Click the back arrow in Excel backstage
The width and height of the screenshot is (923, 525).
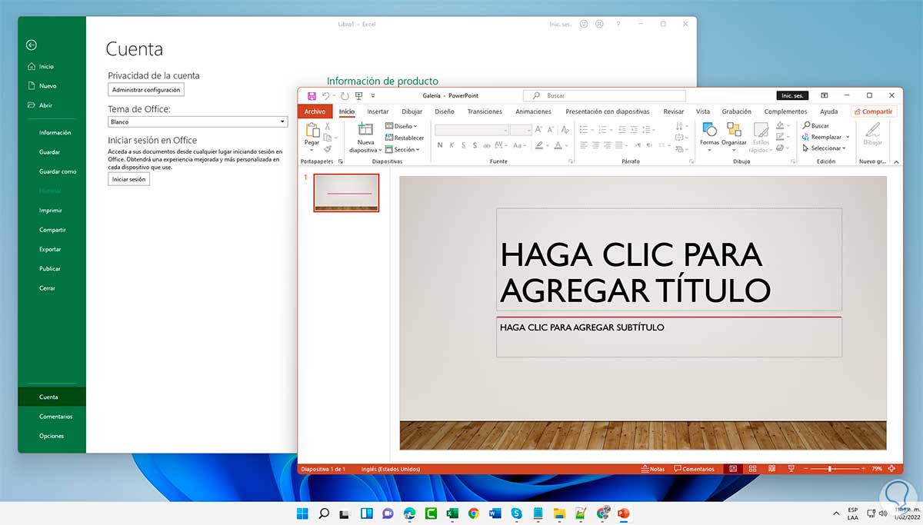(x=31, y=45)
